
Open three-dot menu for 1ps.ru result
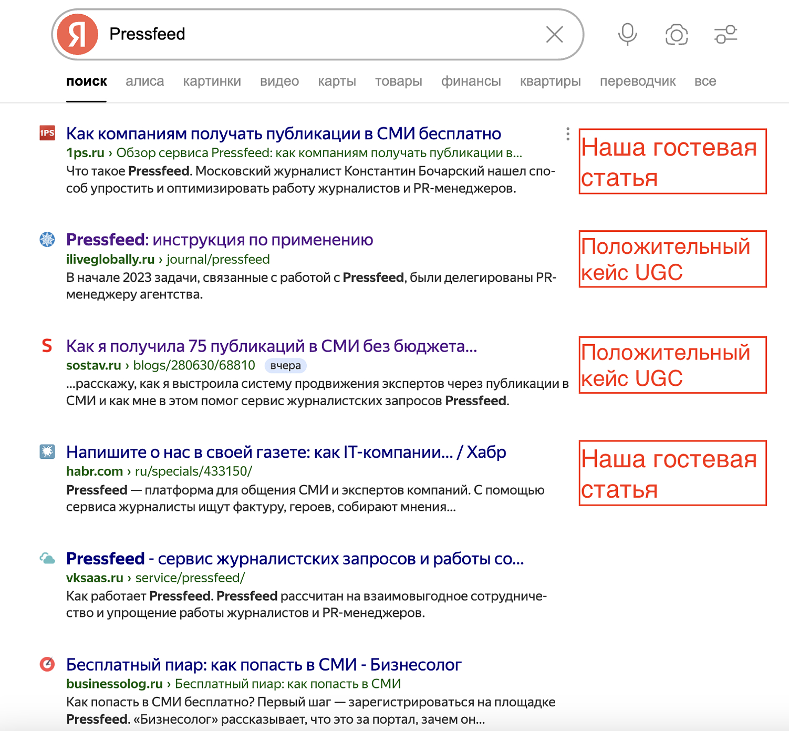coord(567,134)
